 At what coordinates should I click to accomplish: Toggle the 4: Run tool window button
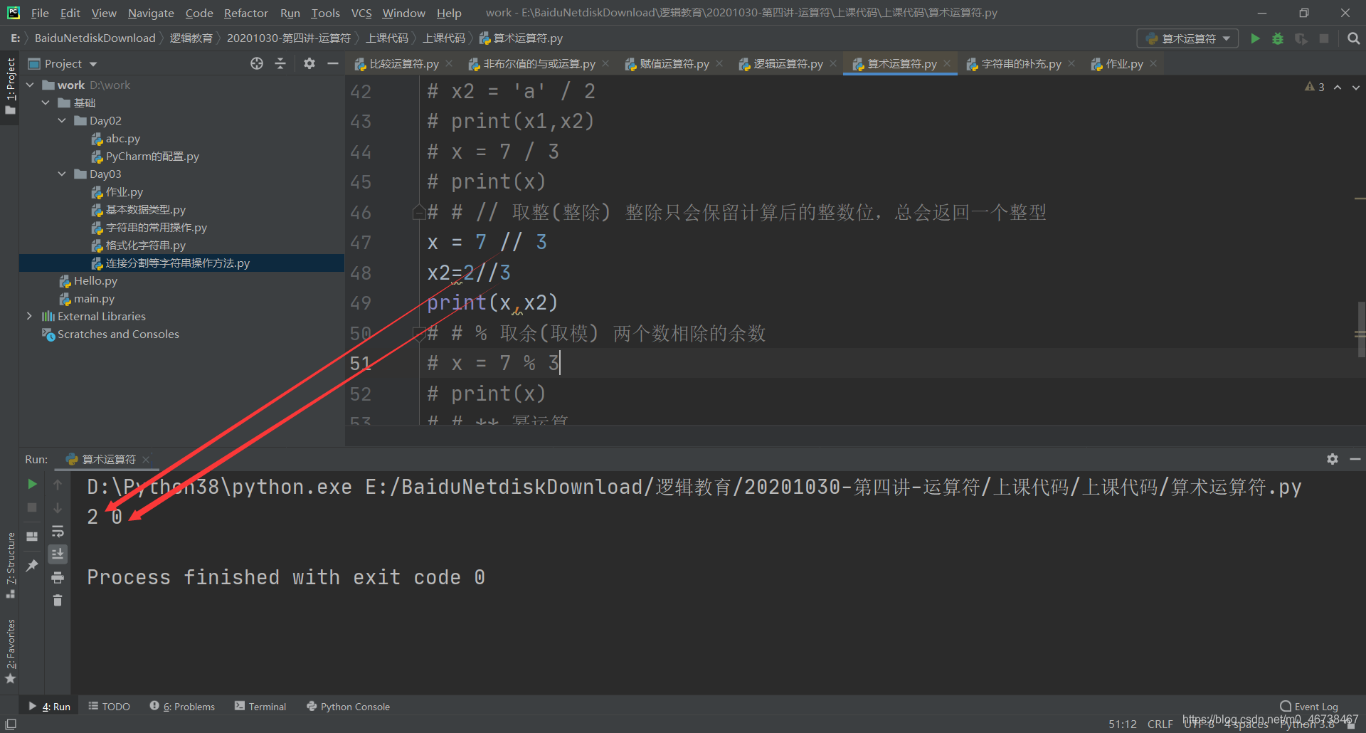49,706
